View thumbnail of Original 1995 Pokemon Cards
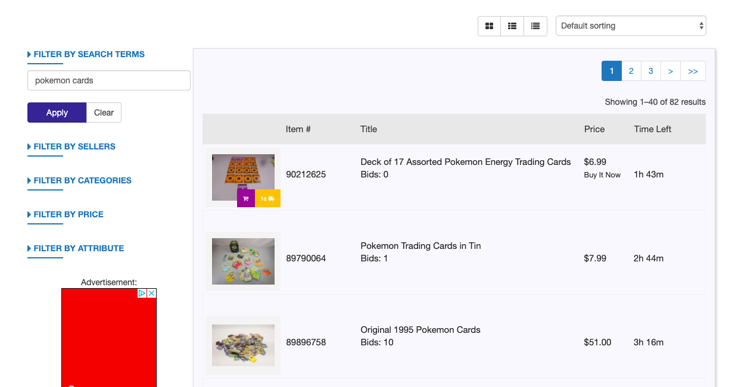Screen dimensions: 732x387 [x=243, y=345]
